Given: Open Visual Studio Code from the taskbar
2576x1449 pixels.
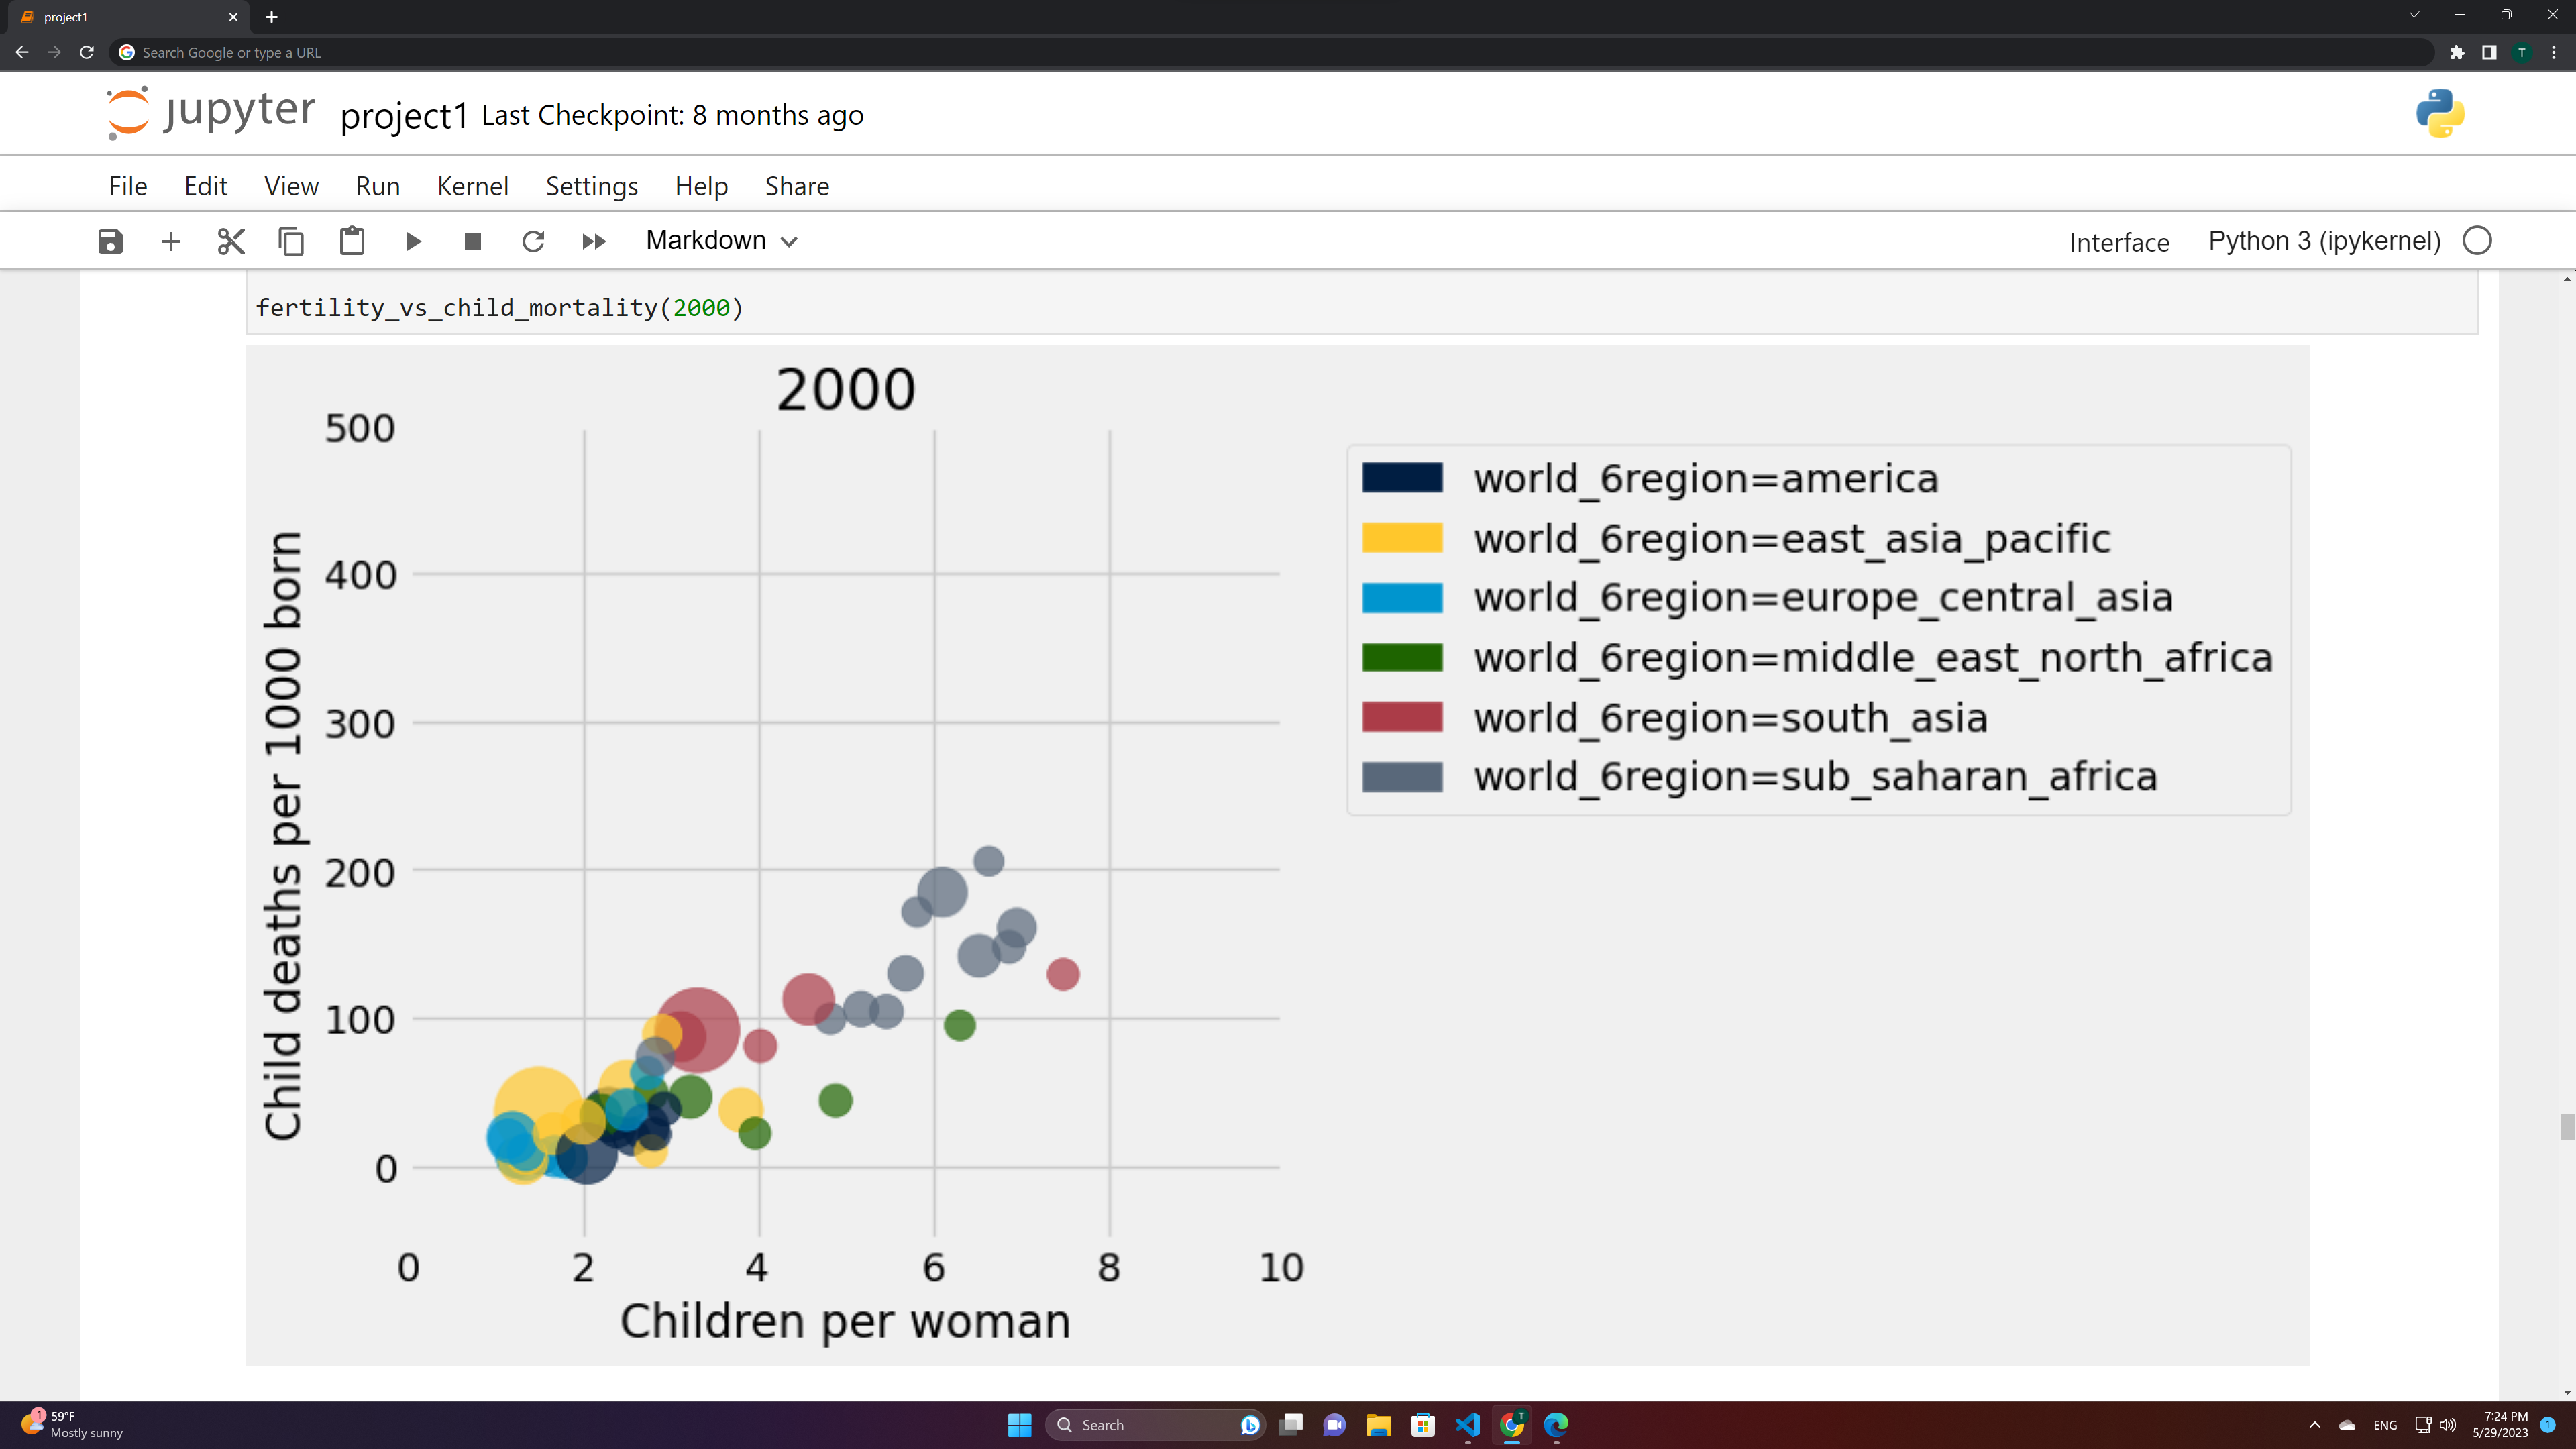Looking at the screenshot, I should 1467,1425.
